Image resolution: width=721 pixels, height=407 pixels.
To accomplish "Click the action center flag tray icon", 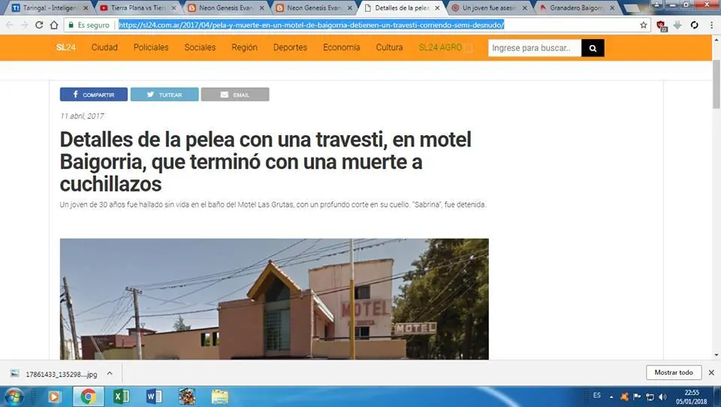I will click(637, 396).
